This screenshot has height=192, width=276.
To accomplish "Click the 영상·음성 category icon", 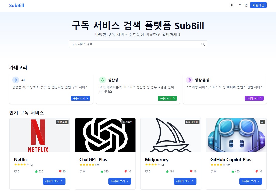I will point(189,80).
